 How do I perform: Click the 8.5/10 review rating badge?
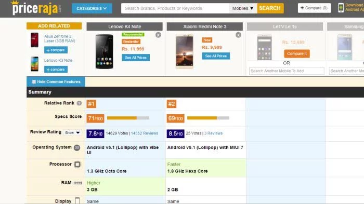click(x=175, y=134)
